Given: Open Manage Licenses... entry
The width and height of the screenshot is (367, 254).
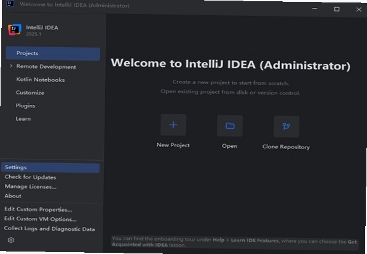Looking at the screenshot, I should 30,187.
